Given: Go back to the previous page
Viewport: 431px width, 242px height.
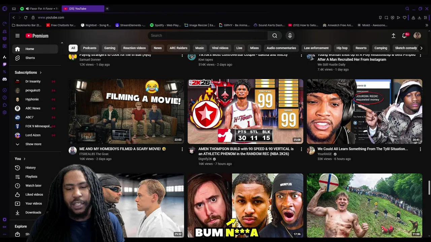Looking at the screenshot, I should (x=13, y=17).
